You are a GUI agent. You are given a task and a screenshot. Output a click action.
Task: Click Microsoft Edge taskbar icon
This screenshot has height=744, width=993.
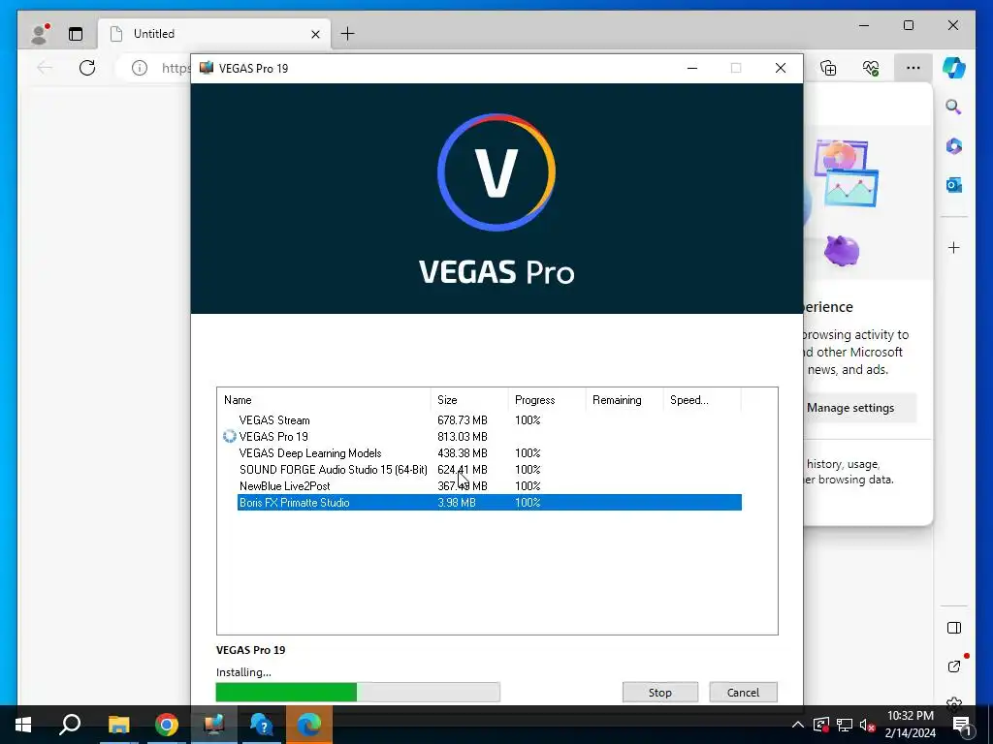[309, 725]
